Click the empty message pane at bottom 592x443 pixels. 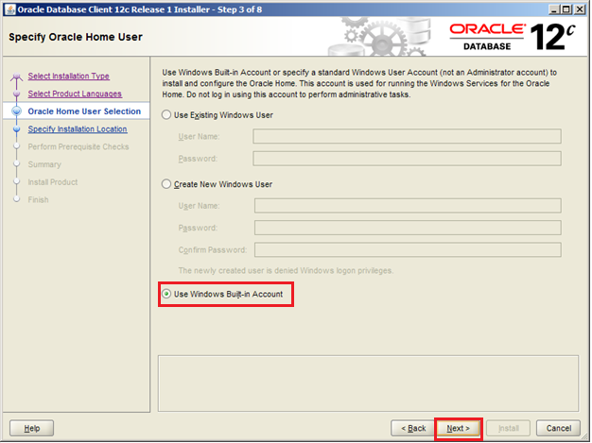point(368,383)
